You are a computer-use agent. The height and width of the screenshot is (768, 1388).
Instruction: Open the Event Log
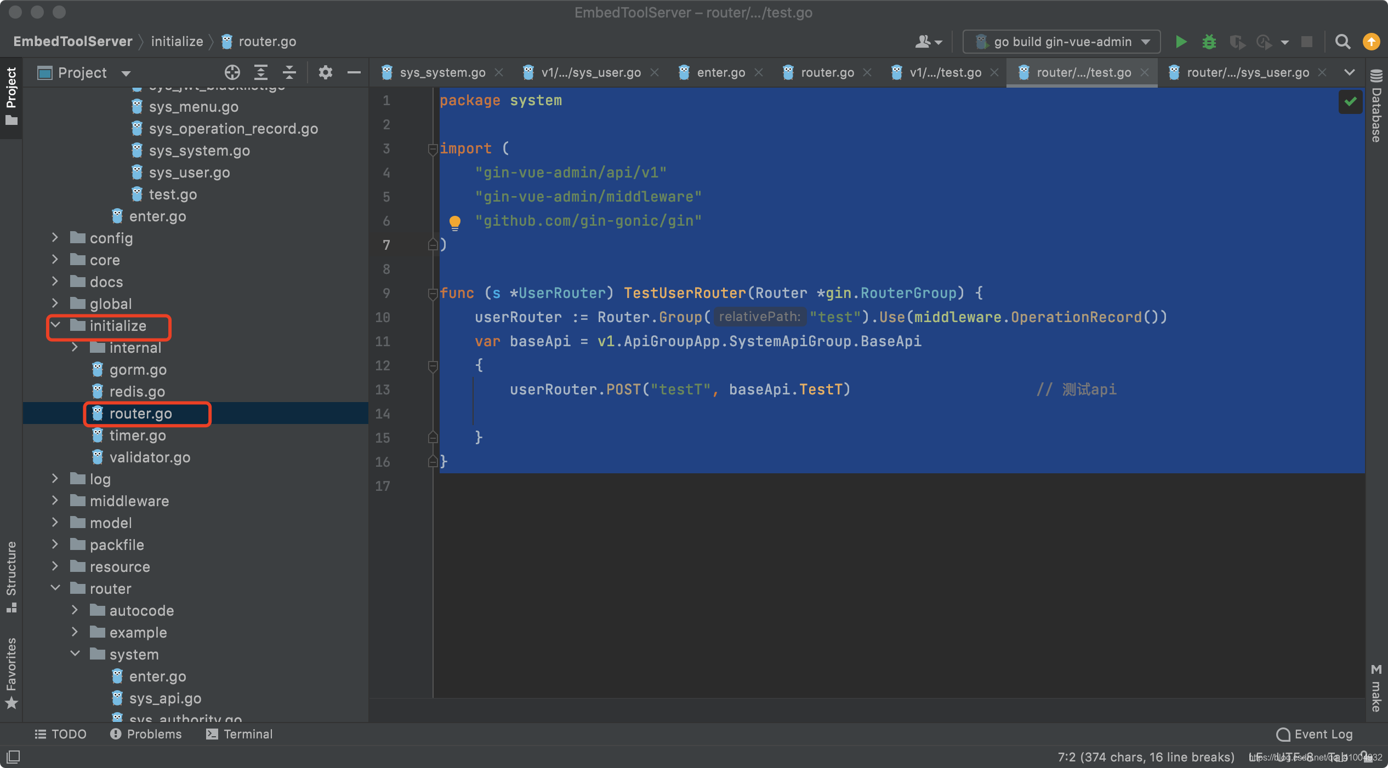pyautogui.click(x=1315, y=734)
